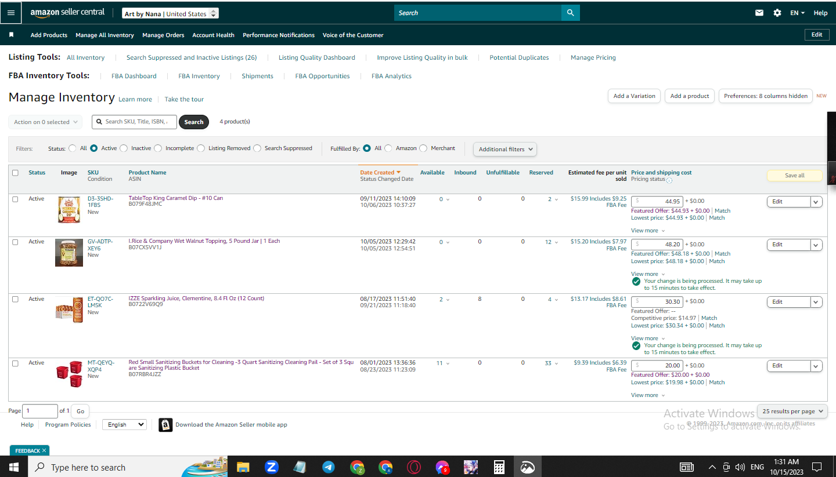Select Fulfilled By Merchant radio button
This screenshot has height=477, width=836.
pos(423,148)
